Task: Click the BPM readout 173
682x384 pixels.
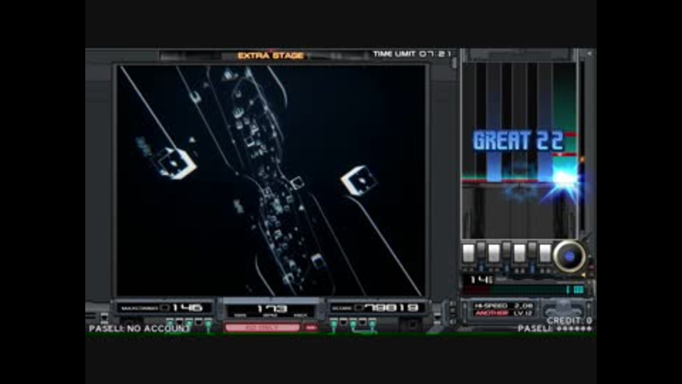Action: tap(271, 309)
